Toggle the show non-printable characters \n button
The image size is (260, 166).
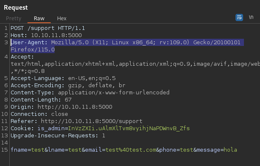(x=251, y=17)
